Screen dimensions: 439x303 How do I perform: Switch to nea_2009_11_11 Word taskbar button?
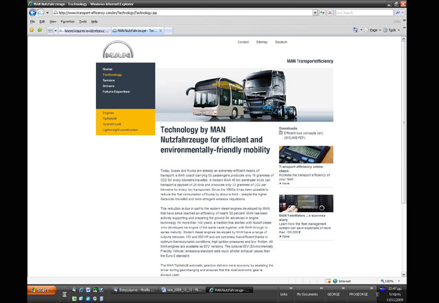[181, 290]
